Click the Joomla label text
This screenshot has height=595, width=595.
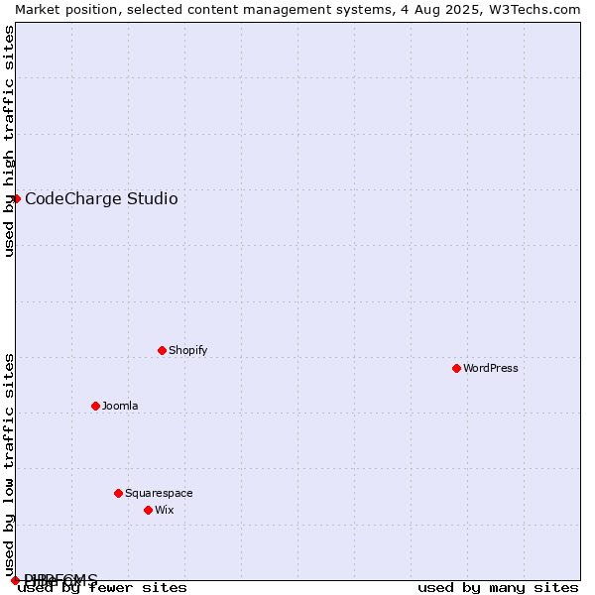(x=120, y=406)
